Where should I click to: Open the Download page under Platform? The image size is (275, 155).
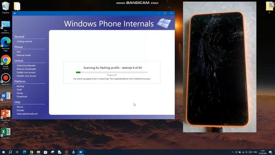(22, 96)
